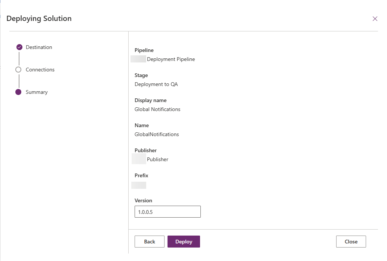Viewport: 387px width, 261px height.
Task: Click the Connections step circle icon
Action: [x=18, y=70]
